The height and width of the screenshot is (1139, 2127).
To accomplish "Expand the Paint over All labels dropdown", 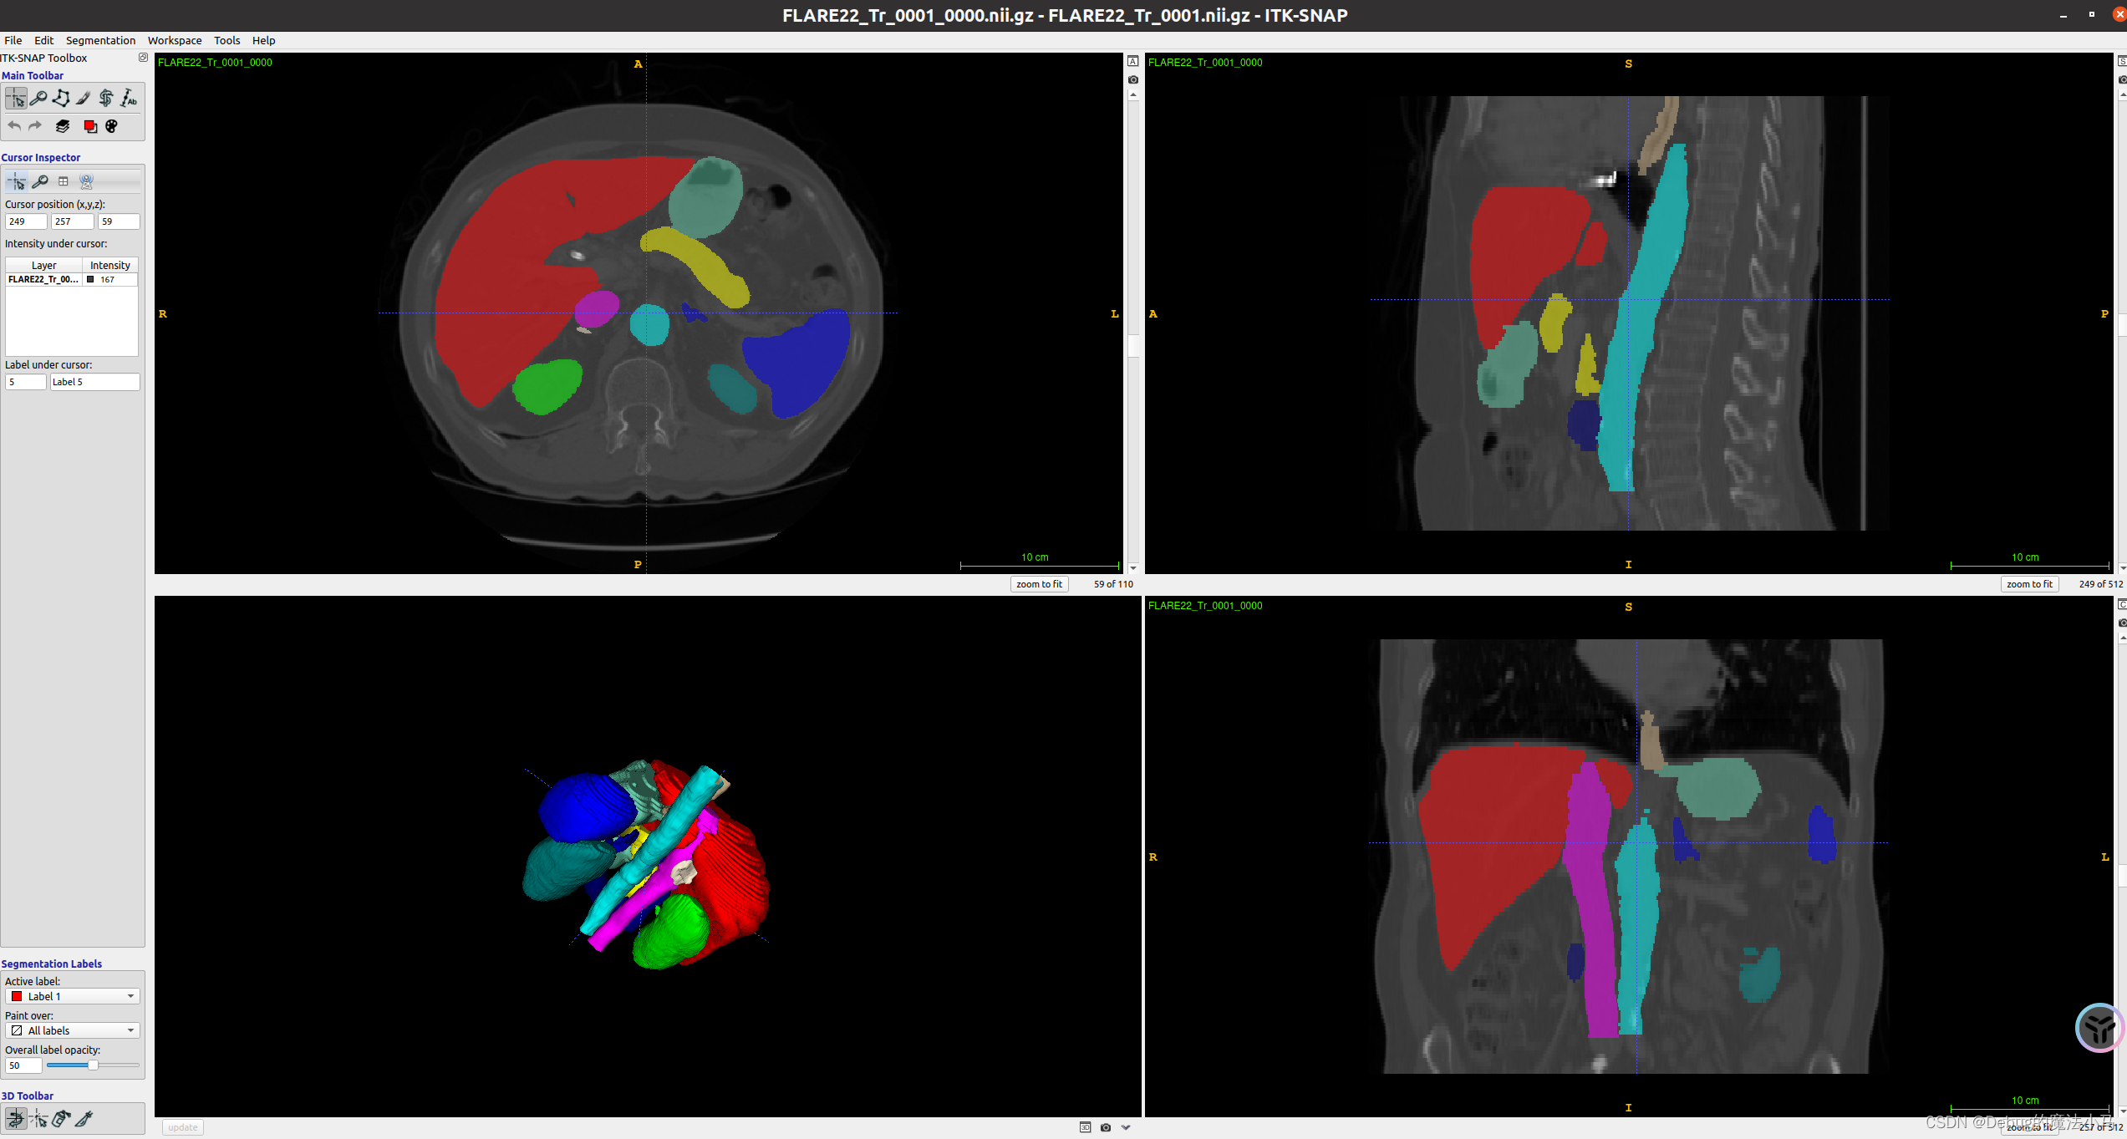I will point(72,1030).
